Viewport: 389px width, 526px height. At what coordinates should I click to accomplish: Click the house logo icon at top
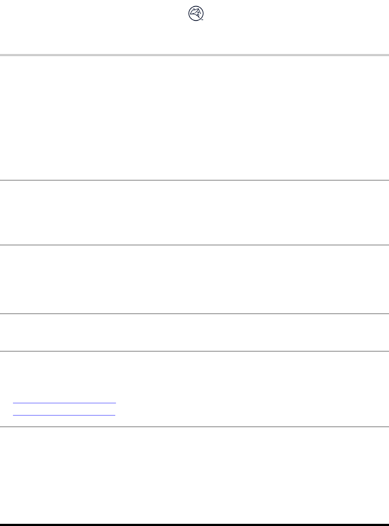pos(196,14)
